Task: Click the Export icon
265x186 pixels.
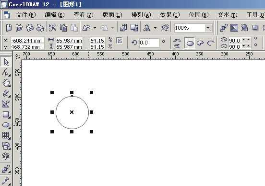Action: click(134, 28)
